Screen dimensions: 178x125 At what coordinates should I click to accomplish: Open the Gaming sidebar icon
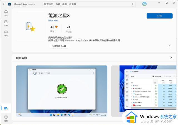[6, 33]
